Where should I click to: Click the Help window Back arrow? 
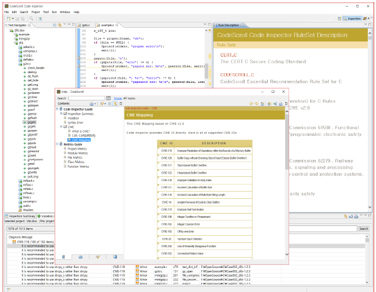click(x=251, y=104)
